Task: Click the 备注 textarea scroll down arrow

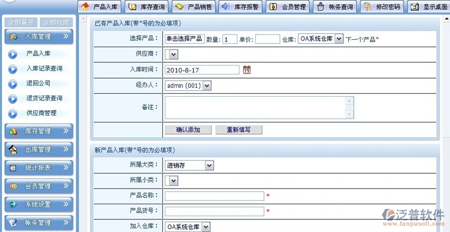Action: (349, 114)
